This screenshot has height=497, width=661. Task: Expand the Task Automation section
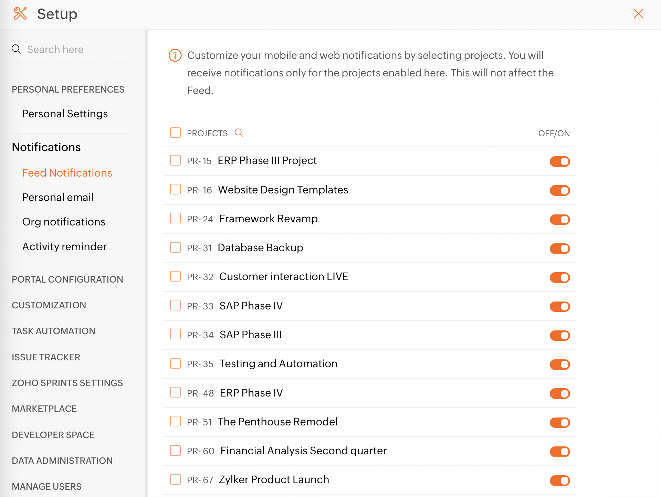pos(54,331)
